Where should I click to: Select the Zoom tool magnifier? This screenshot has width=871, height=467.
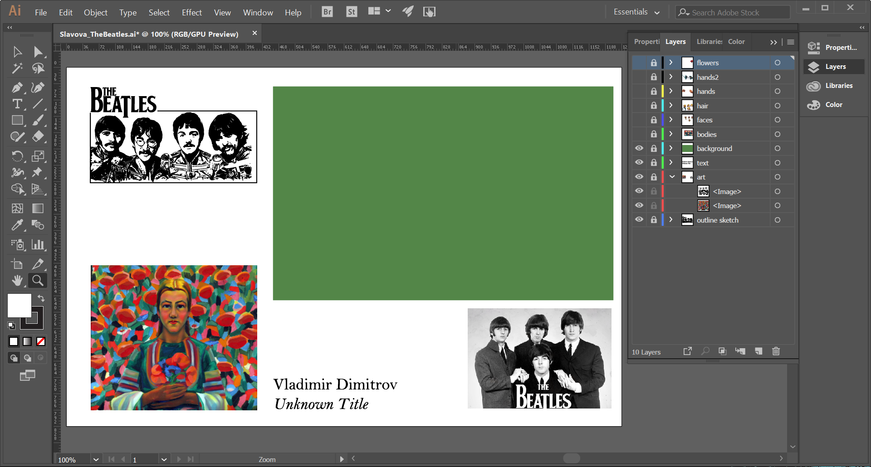pyautogui.click(x=38, y=281)
